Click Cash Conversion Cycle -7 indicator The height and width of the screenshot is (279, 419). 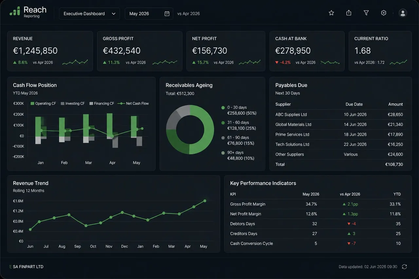point(351,243)
